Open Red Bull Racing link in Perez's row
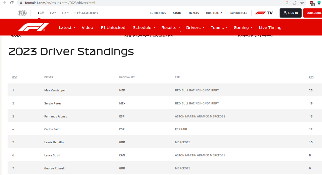Image resolution: width=322 pixels, height=175 pixels. pos(197,103)
